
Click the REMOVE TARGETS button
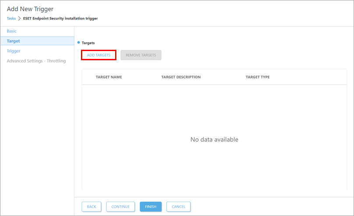point(141,55)
